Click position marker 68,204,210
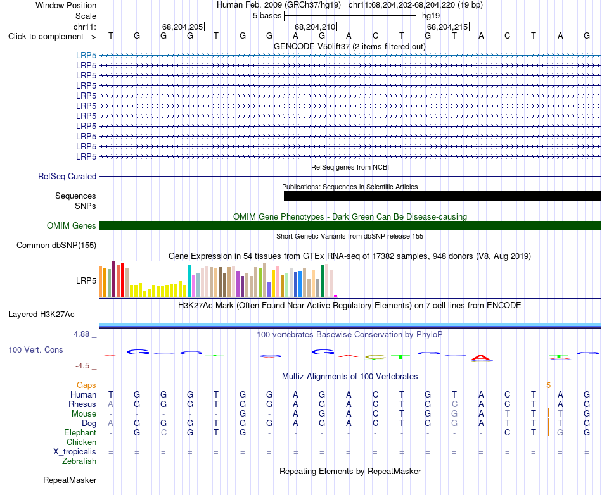 pos(315,27)
